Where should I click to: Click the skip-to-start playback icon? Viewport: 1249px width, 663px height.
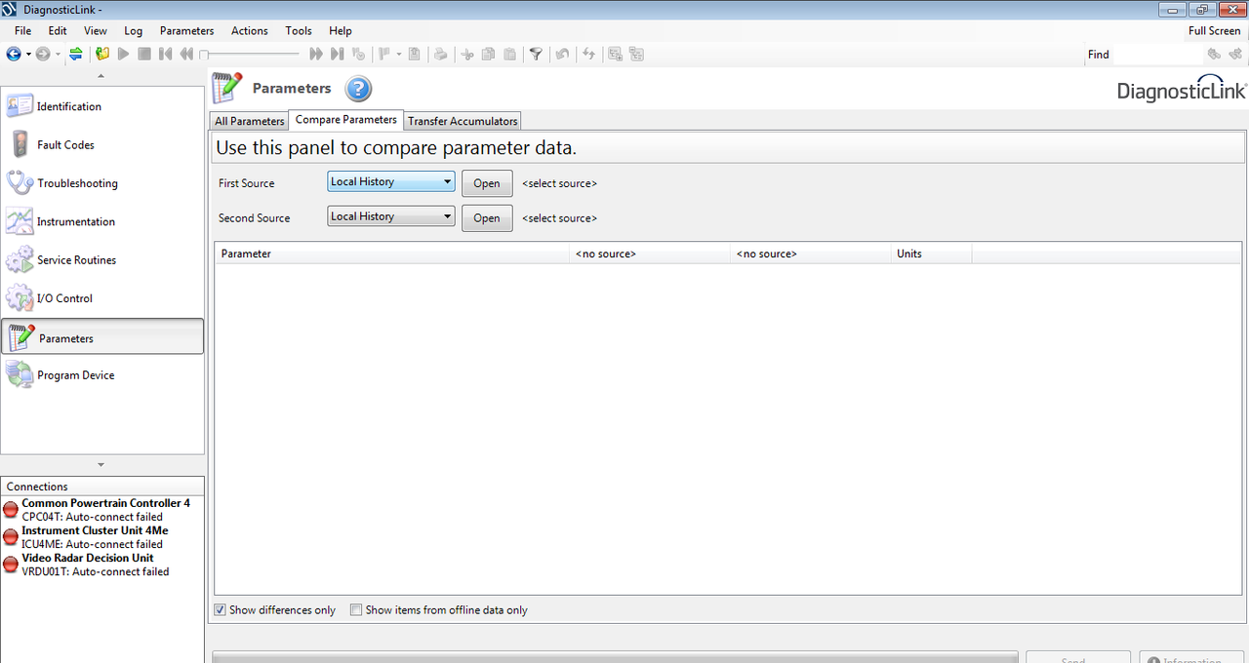coord(165,54)
